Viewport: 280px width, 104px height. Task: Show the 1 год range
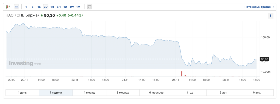190,93
